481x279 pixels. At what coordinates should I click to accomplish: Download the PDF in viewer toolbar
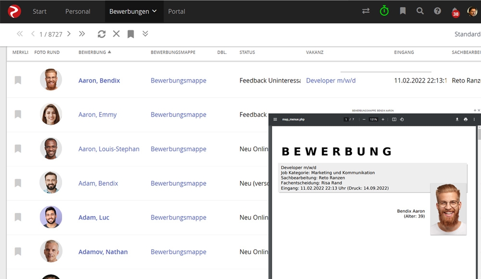457,120
